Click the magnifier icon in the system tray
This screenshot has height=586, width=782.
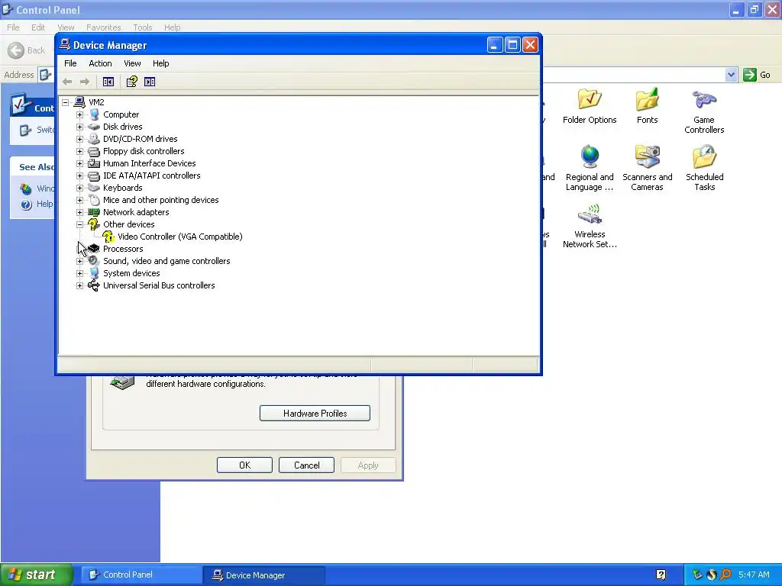(x=725, y=575)
